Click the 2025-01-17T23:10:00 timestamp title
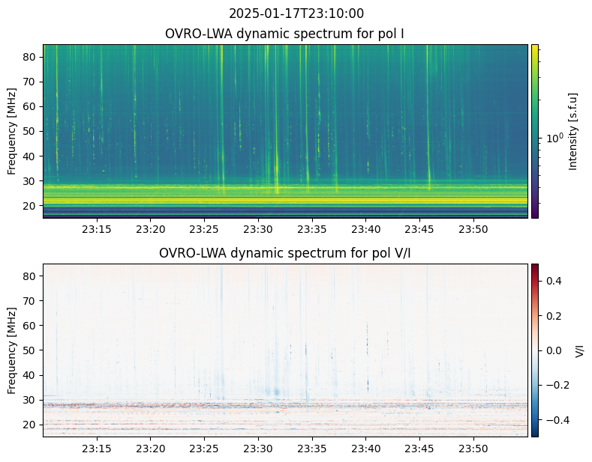592x462 pixels. pyautogui.click(x=296, y=13)
